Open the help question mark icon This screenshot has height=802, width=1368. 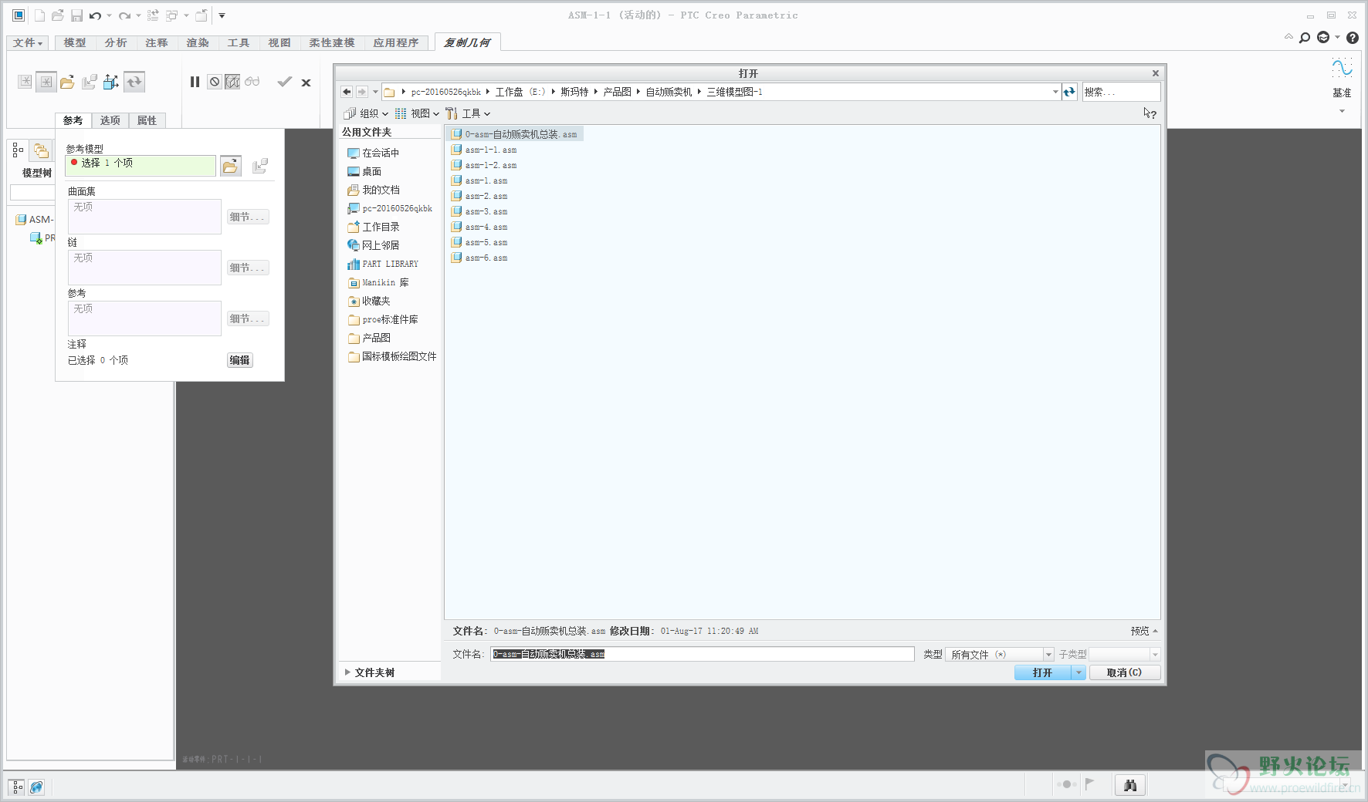tap(1353, 38)
